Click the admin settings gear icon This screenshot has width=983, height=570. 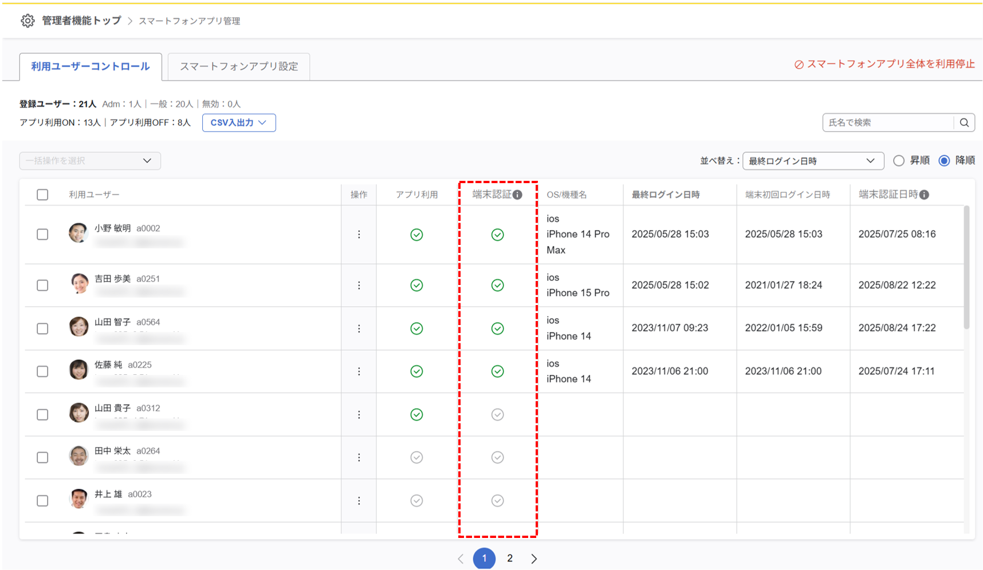point(27,21)
